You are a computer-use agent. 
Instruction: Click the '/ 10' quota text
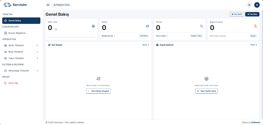click(x=55, y=29)
